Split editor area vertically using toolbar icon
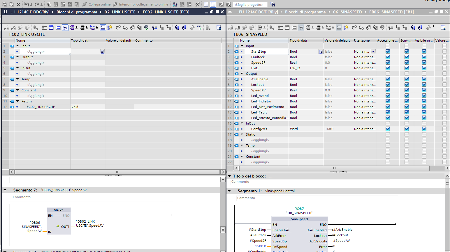Image resolution: width=450 pixels, height=252 pixels. coord(213,4)
